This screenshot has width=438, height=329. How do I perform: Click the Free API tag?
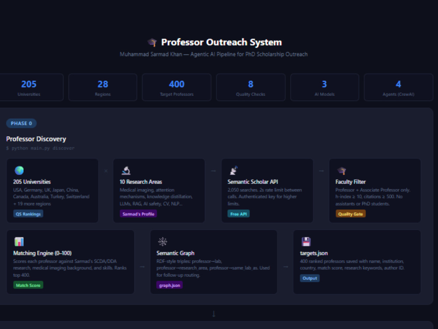[239, 214]
